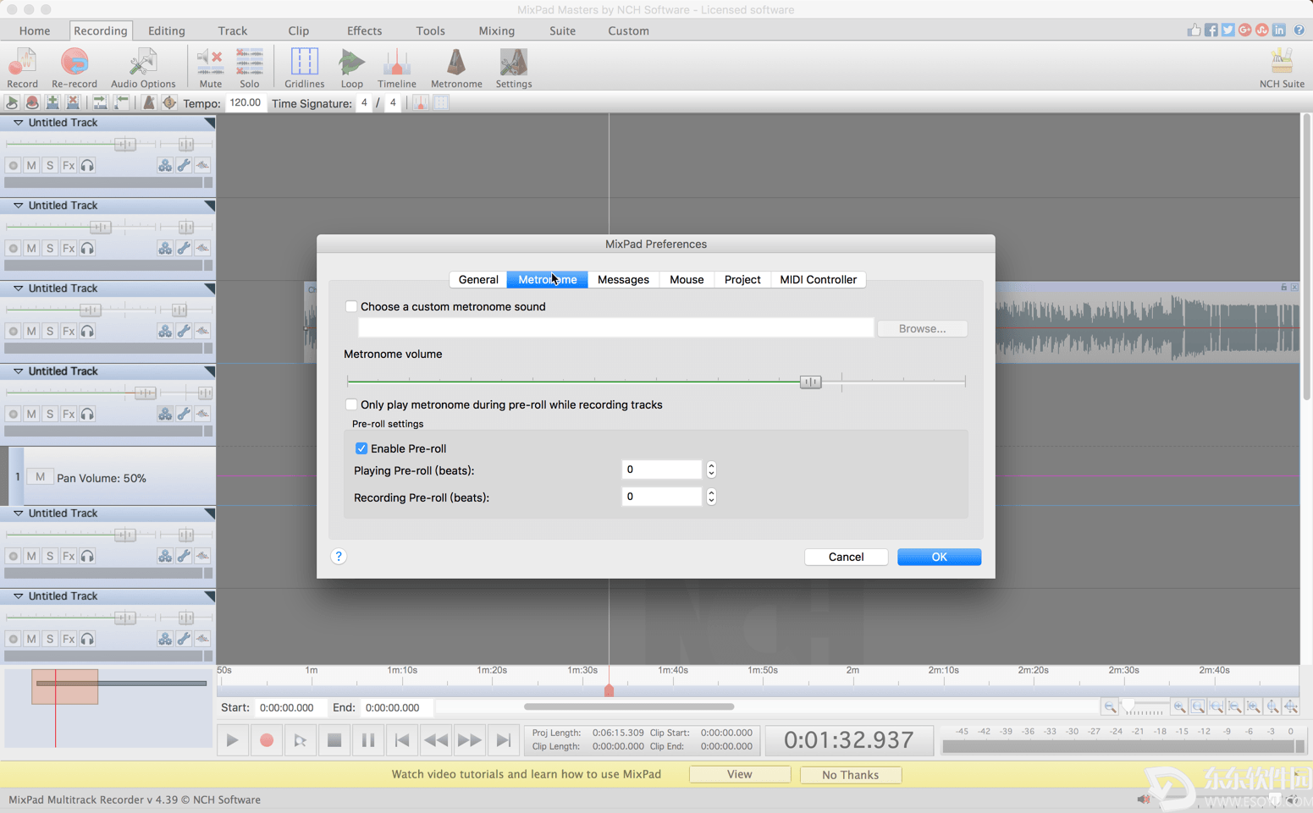
Task: Click the OK button in Preferences
Action: pyautogui.click(x=939, y=557)
